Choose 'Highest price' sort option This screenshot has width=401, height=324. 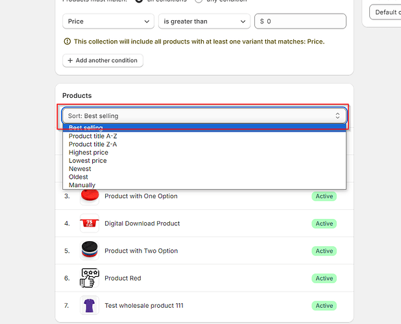pos(88,152)
